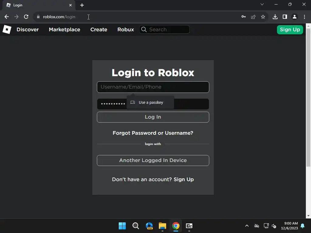This screenshot has width=311, height=233.
Task: Open the clock showing 9:00 AM
Action: tap(289, 226)
